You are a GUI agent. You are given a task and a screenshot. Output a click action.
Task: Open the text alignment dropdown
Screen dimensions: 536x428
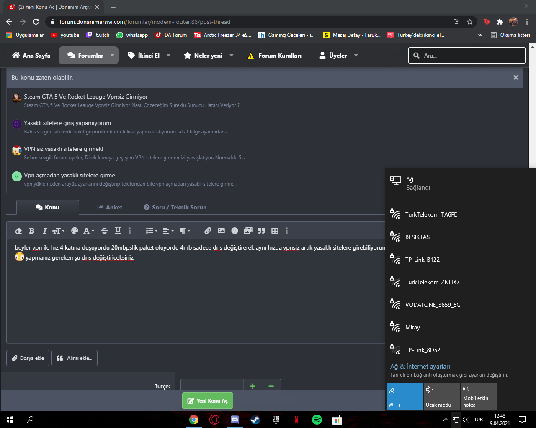coord(168,231)
